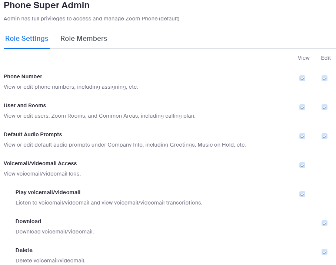Click the Default Audio Prompts title
Viewport: 336px width, 265px height.
pos(33,134)
